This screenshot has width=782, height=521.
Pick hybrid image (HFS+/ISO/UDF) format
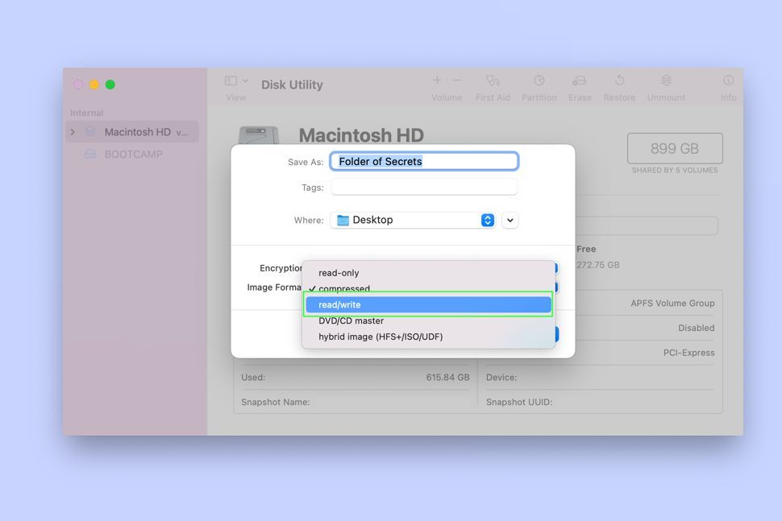[428, 337]
